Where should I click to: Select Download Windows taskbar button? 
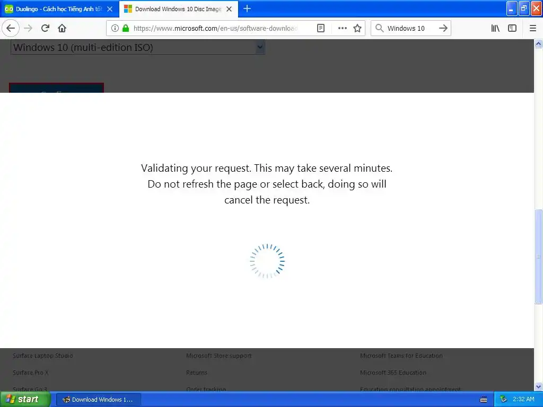click(98, 400)
